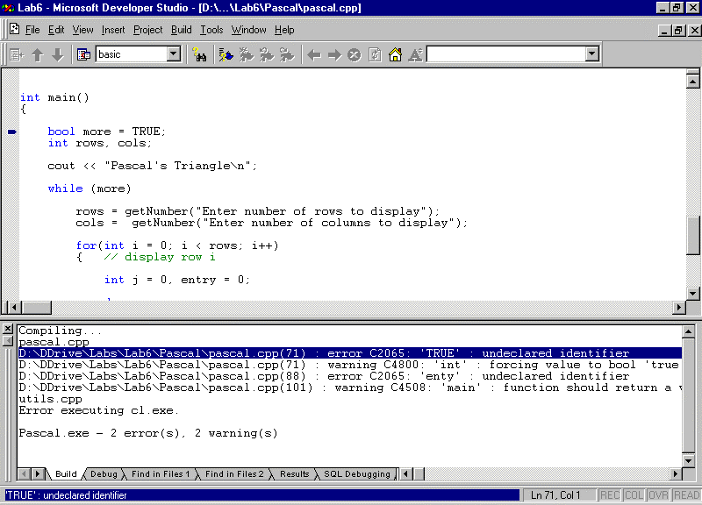Image resolution: width=702 pixels, height=505 pixels.
Task: Click the OVR status bar indicator
Action: 658,495
